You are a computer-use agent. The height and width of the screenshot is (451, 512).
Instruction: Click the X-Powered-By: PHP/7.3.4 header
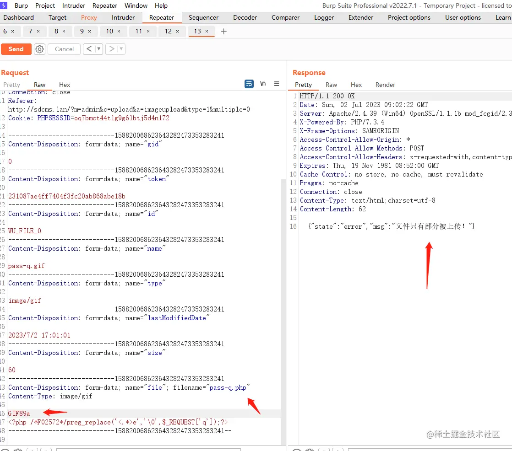pyautogui.click(x=342, y=122)
